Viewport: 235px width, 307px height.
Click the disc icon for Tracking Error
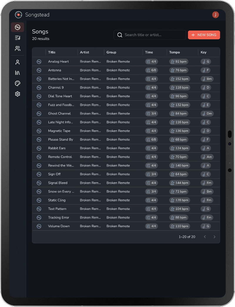click(x=39, y=217)
